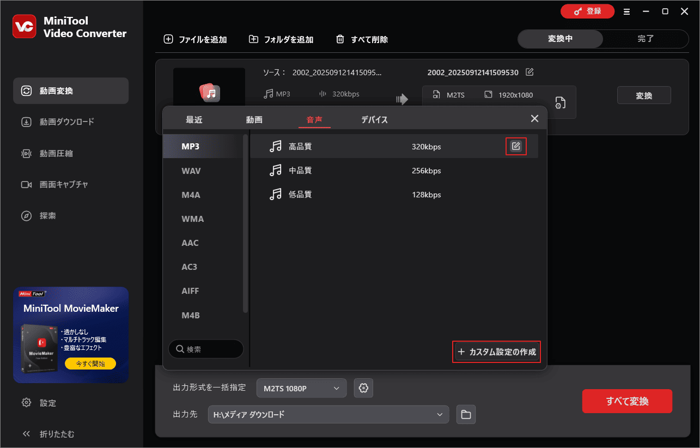This screenshot has height=448, width=700.
Task: Click the MiniTool Video Converter logo icon
Action: pos(24,27)
